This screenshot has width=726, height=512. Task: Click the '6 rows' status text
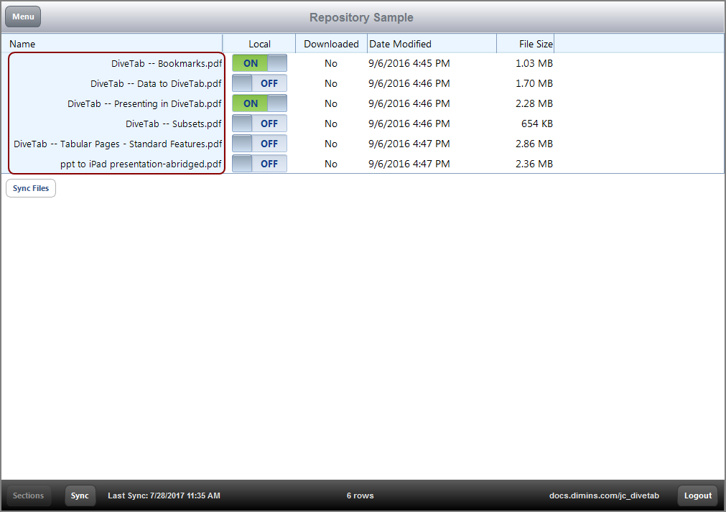coord(360,495)
